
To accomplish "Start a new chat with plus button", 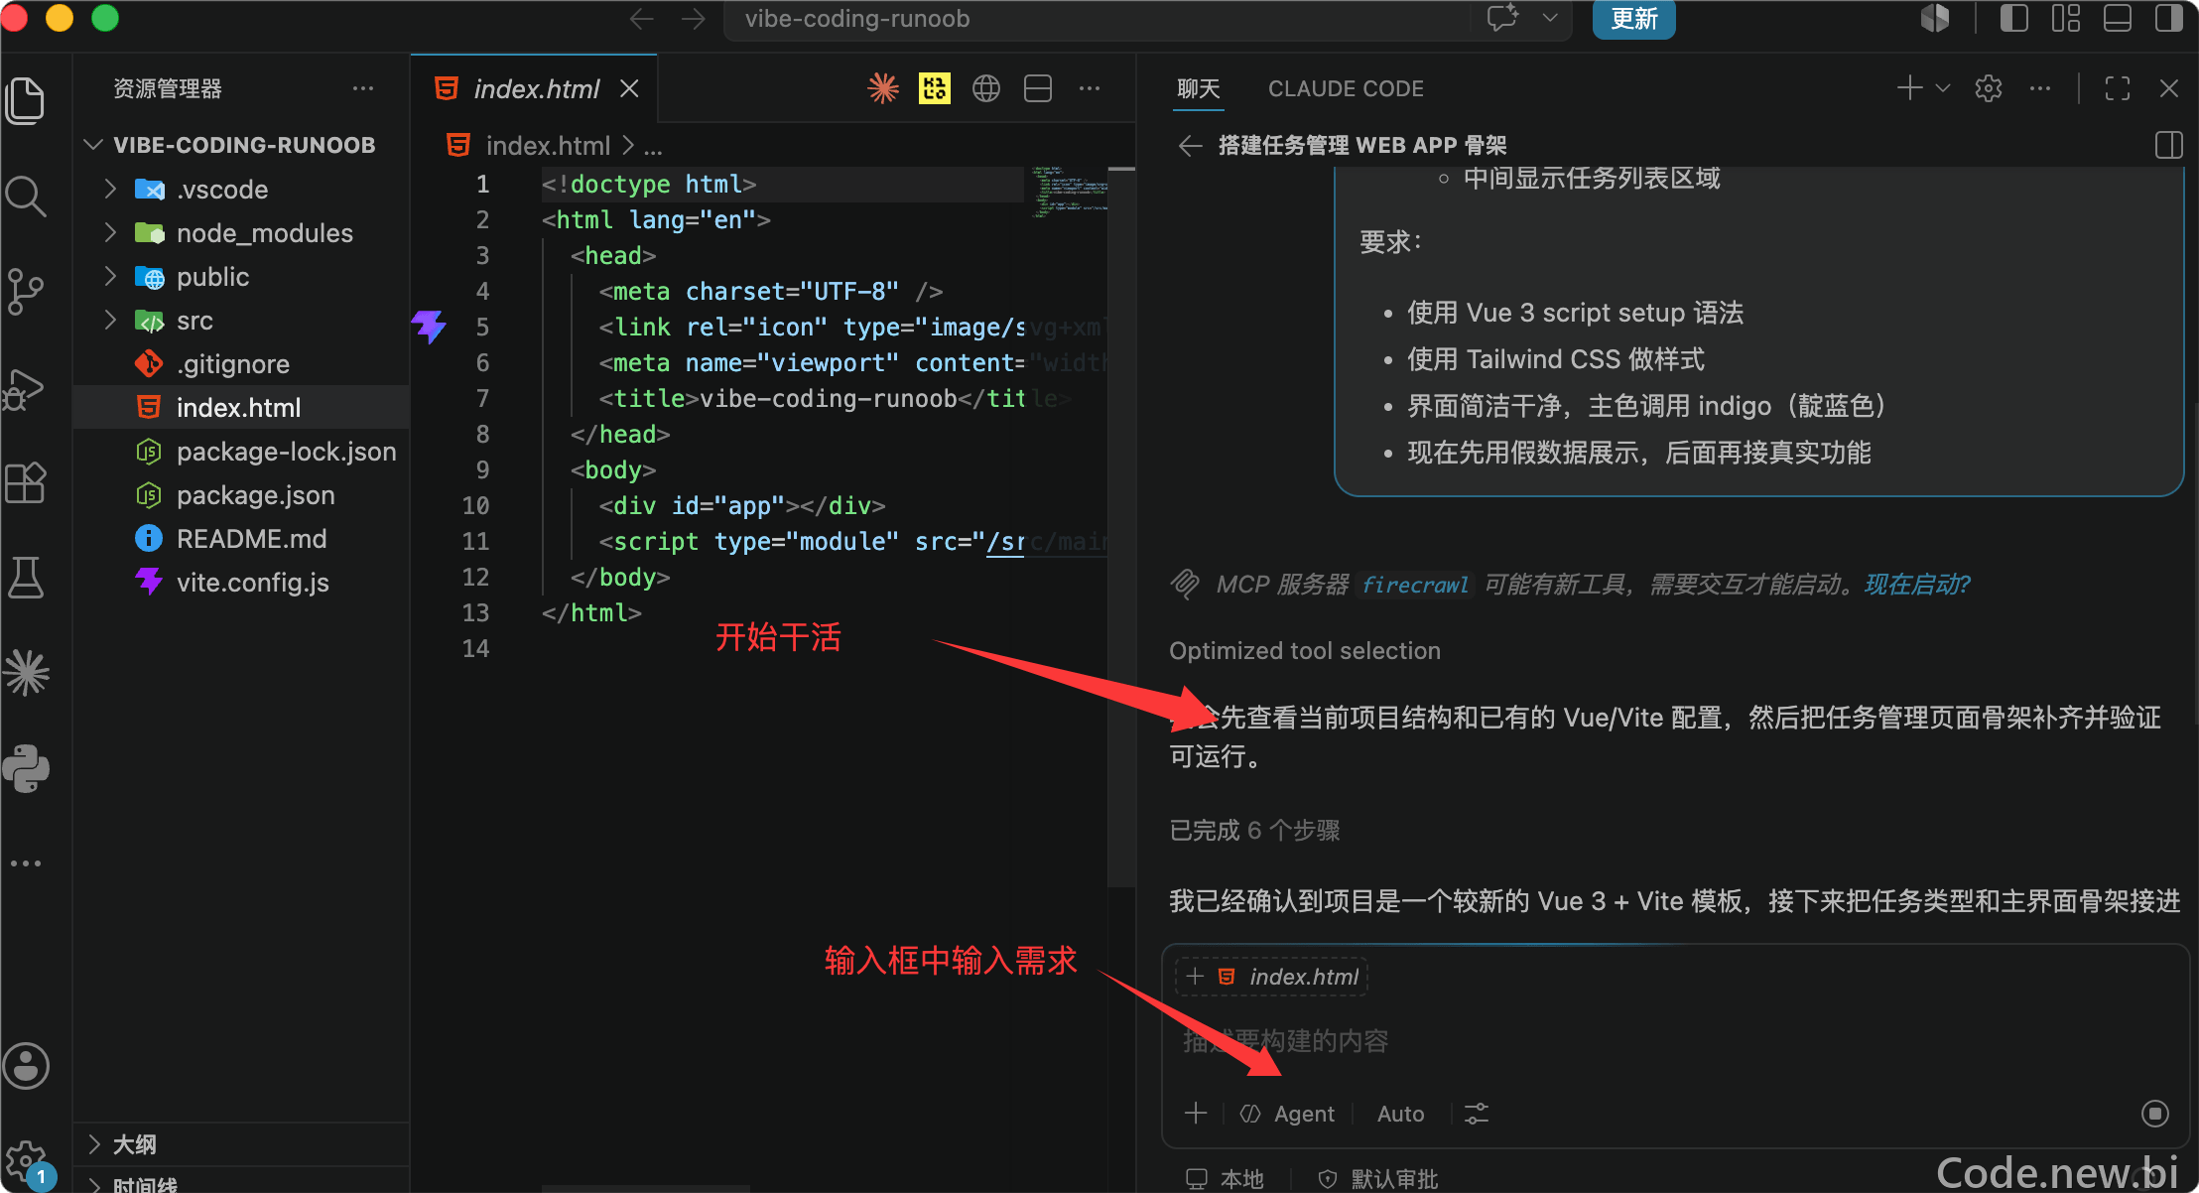I will (1908, 89).
